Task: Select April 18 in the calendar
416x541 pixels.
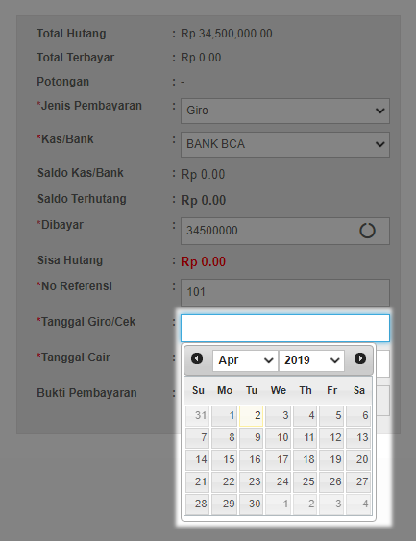Action: (305, 460)
